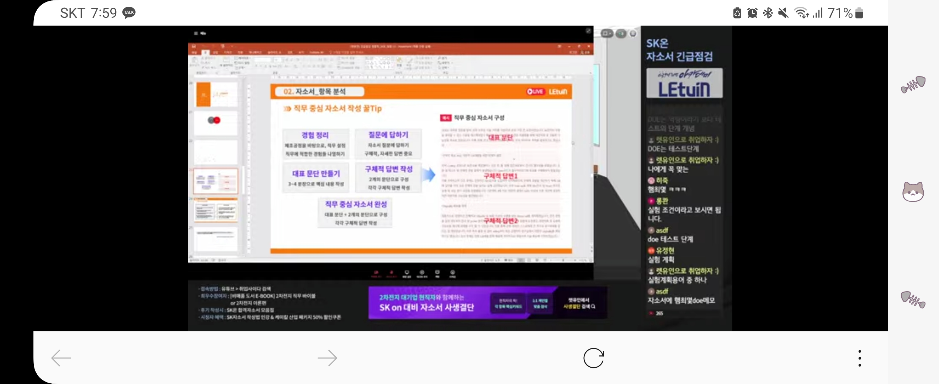Click the '질문에 답하기' card on the slide
The height and width of the screenshot is (384, 939).
(388, 144)
